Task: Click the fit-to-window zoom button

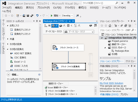Action: pos(91,75)
